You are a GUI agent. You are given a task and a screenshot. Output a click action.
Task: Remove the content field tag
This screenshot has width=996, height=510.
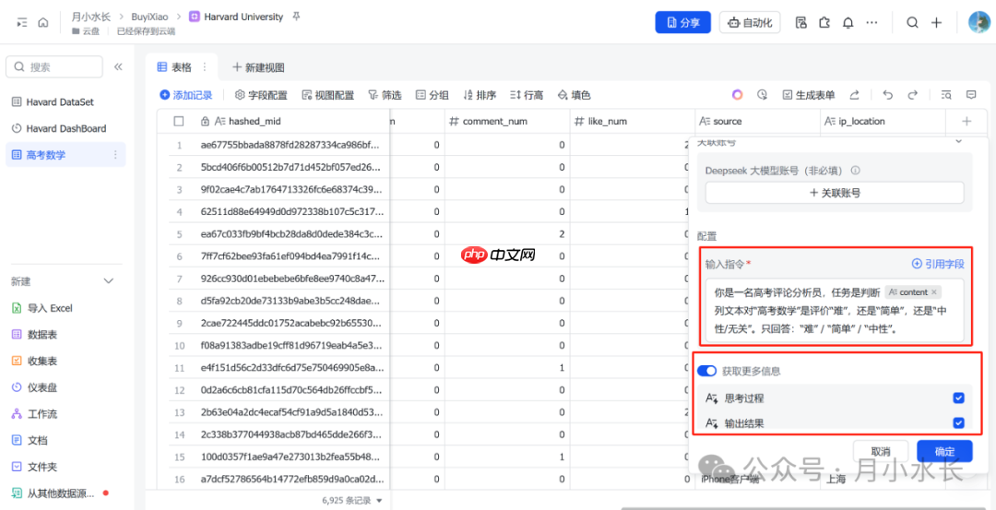coord(933,292)
